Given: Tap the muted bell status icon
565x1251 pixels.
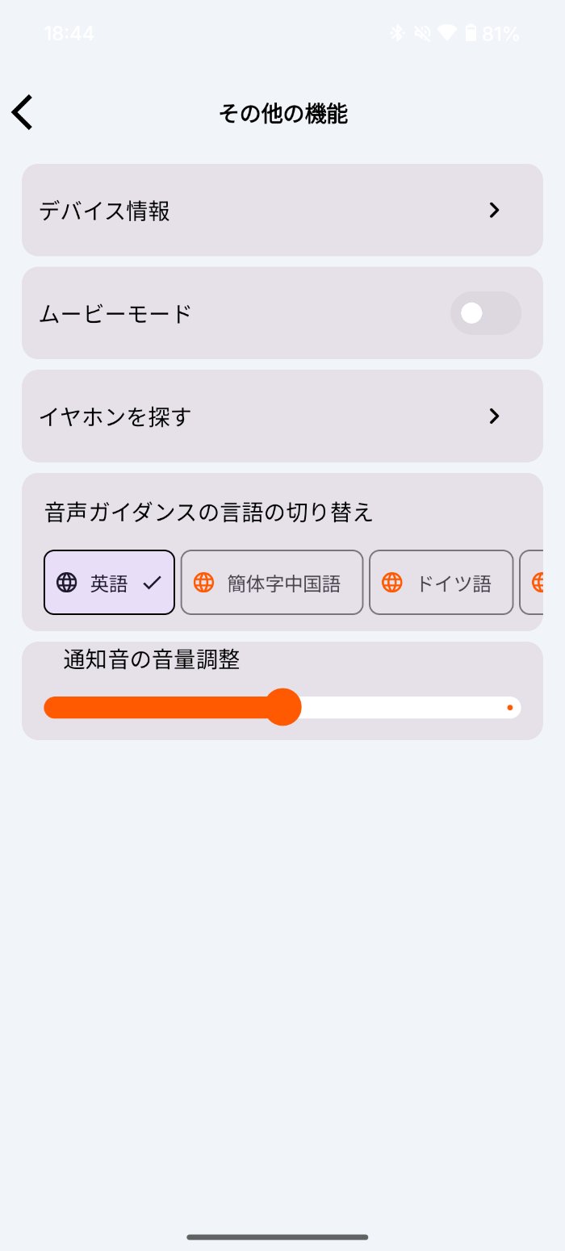Looking at the screenshot, I should tap(421, 33).
